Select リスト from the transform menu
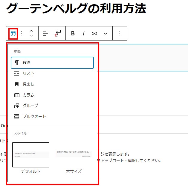The width and height of the screenshot is (188, 186). (x=28, y=73)
